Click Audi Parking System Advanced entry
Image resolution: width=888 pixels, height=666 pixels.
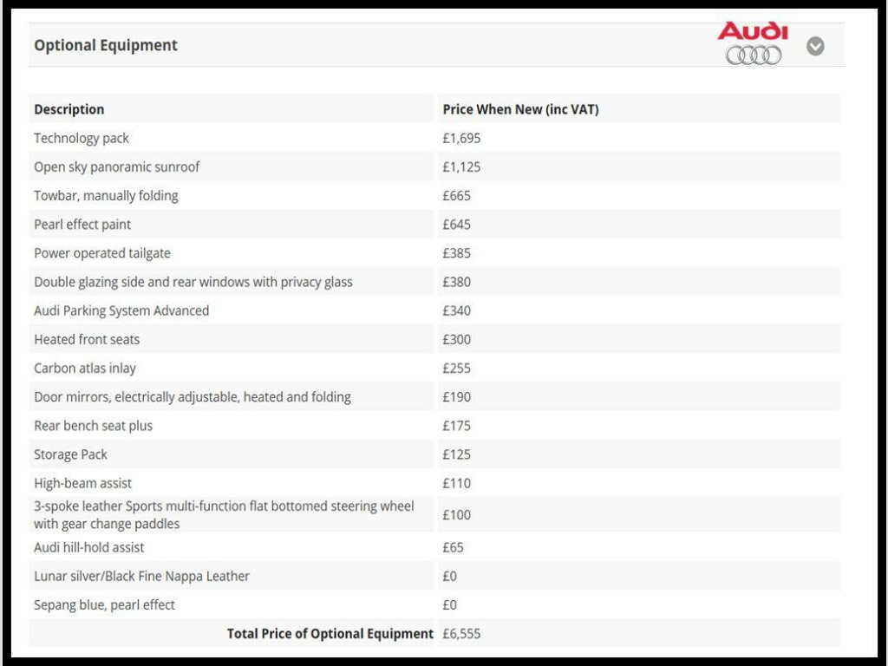tap(121, 310)
